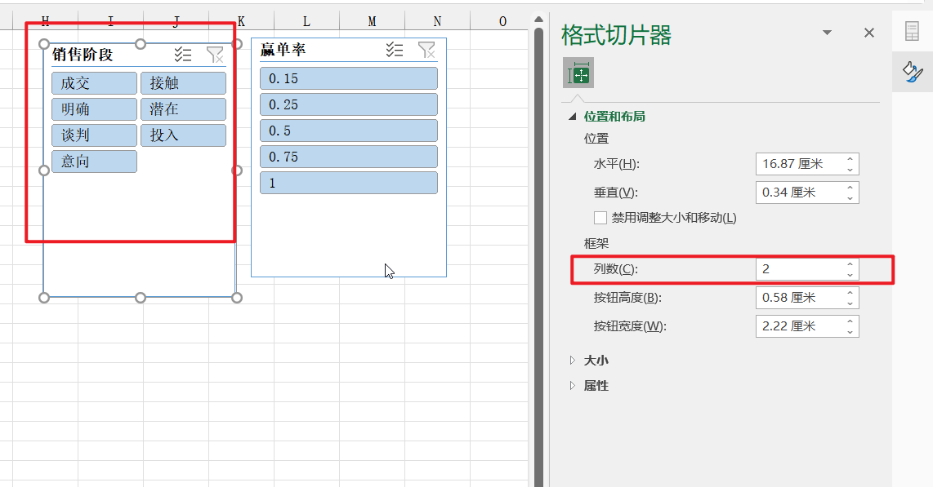Click the 销售阶段 slicer title
933x487 pixels.
coord(83,55)
